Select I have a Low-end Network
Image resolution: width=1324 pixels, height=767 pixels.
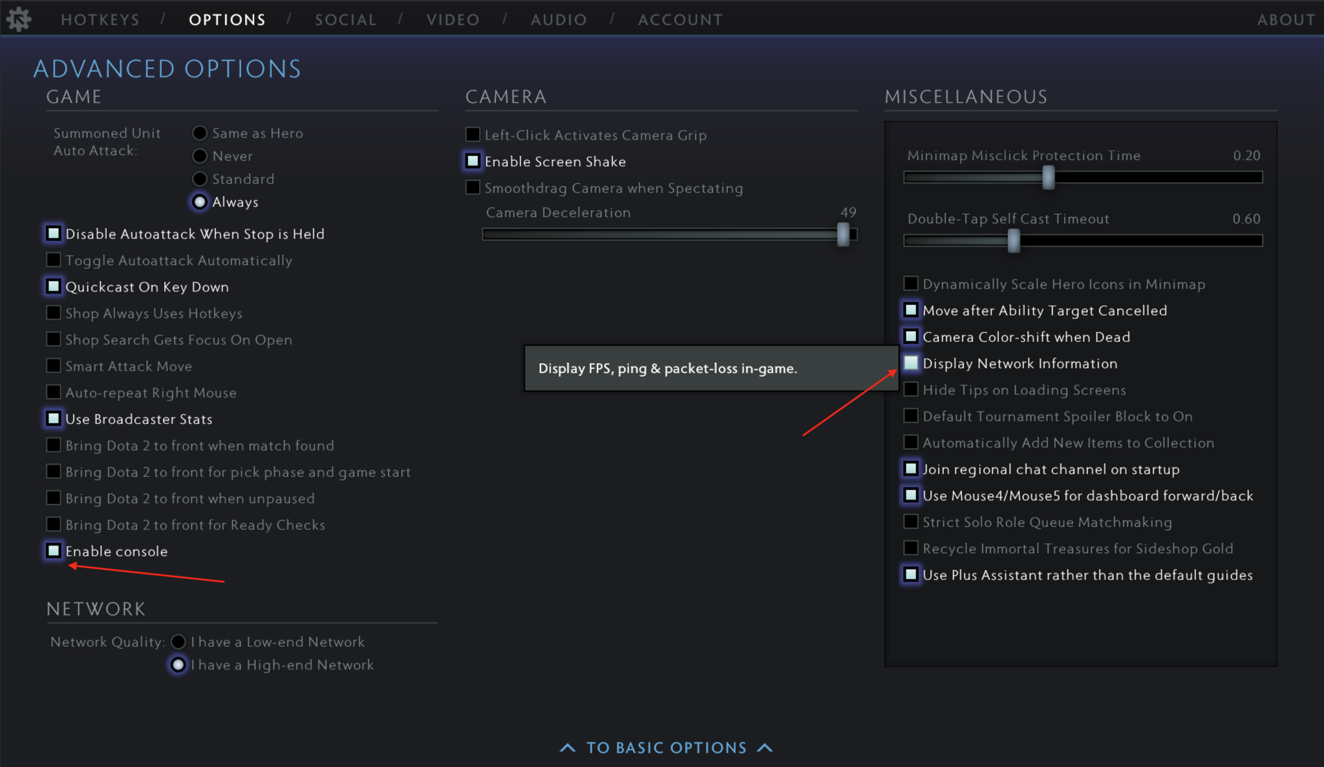tap(178, 642)
